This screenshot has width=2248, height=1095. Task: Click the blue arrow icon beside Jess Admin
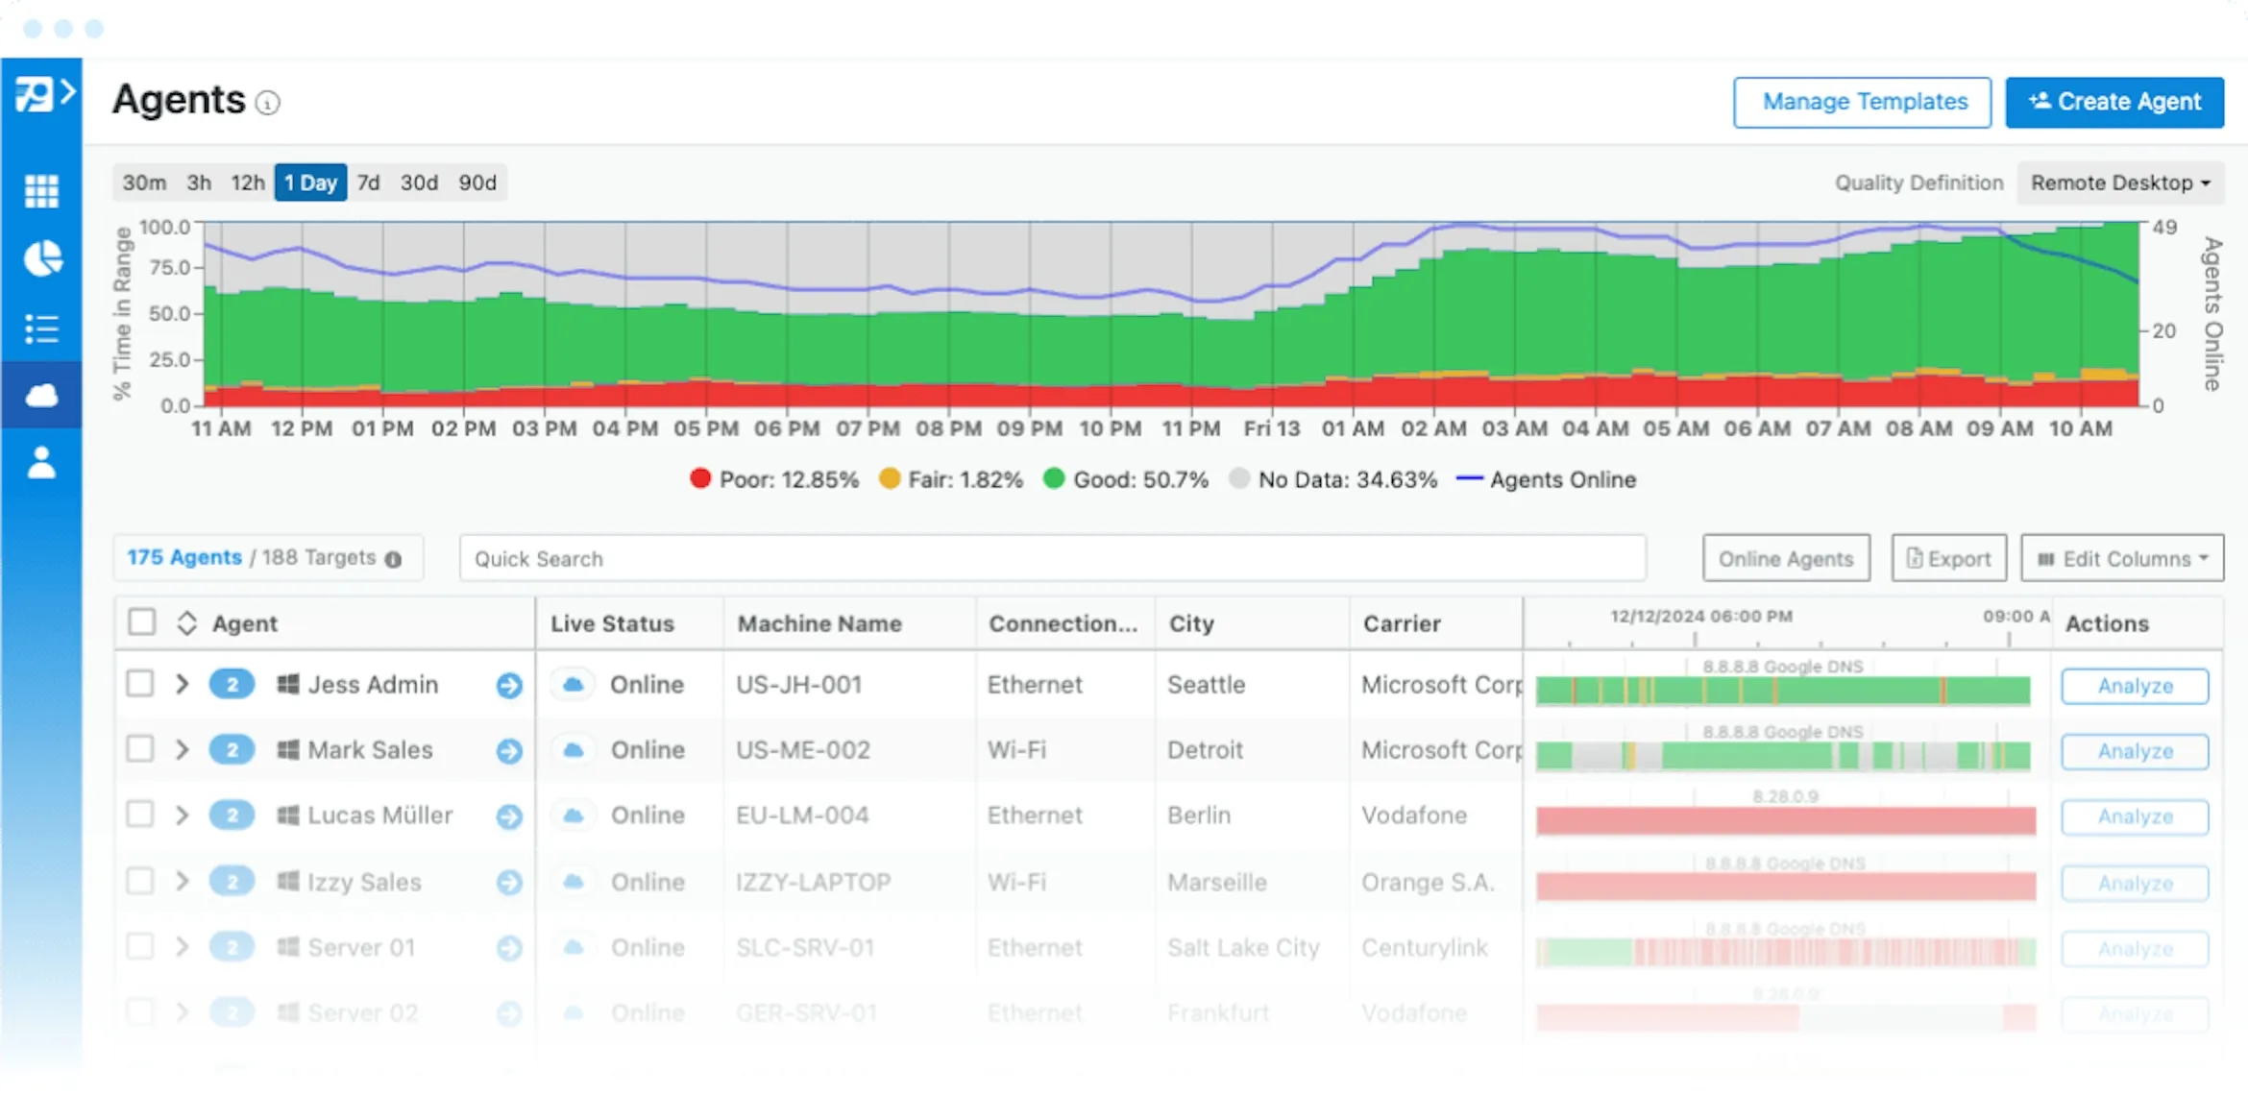509,685
